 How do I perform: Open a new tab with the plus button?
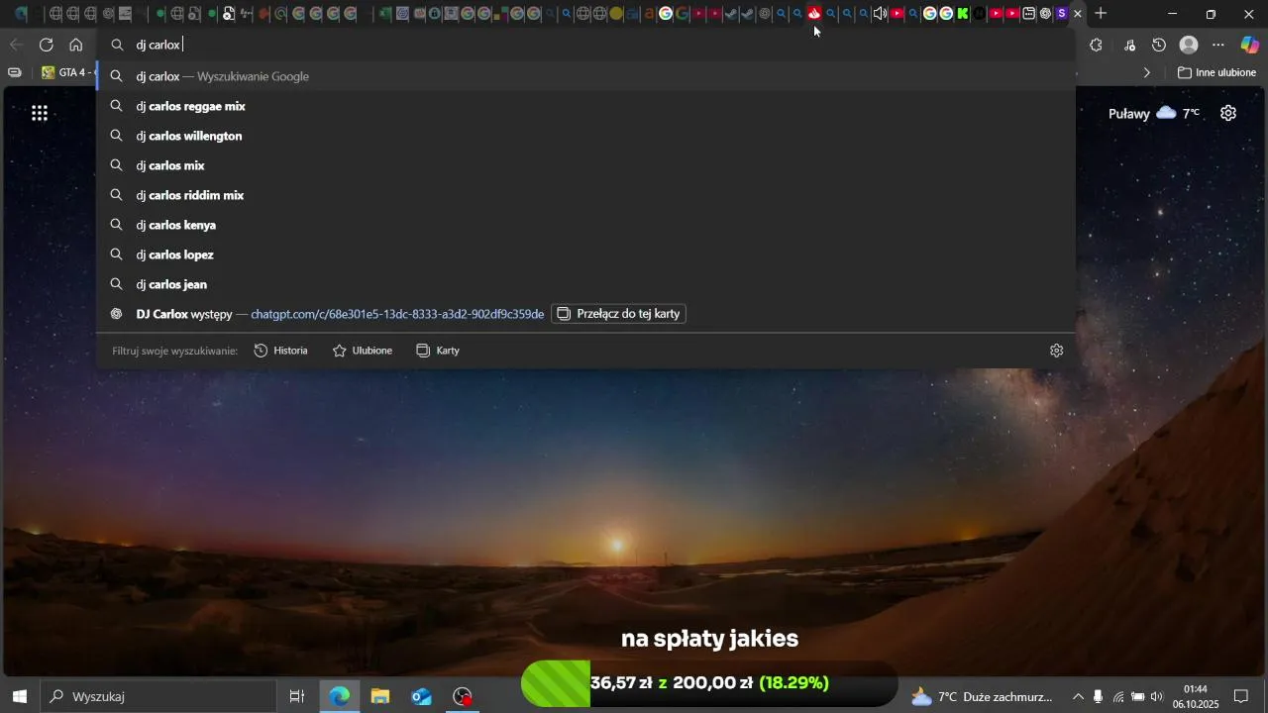click(x=1101, y=14)
